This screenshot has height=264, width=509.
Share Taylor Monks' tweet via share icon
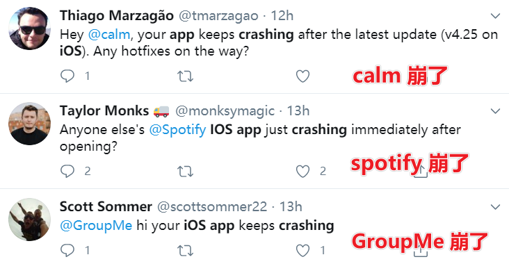[x=421, y=171]
